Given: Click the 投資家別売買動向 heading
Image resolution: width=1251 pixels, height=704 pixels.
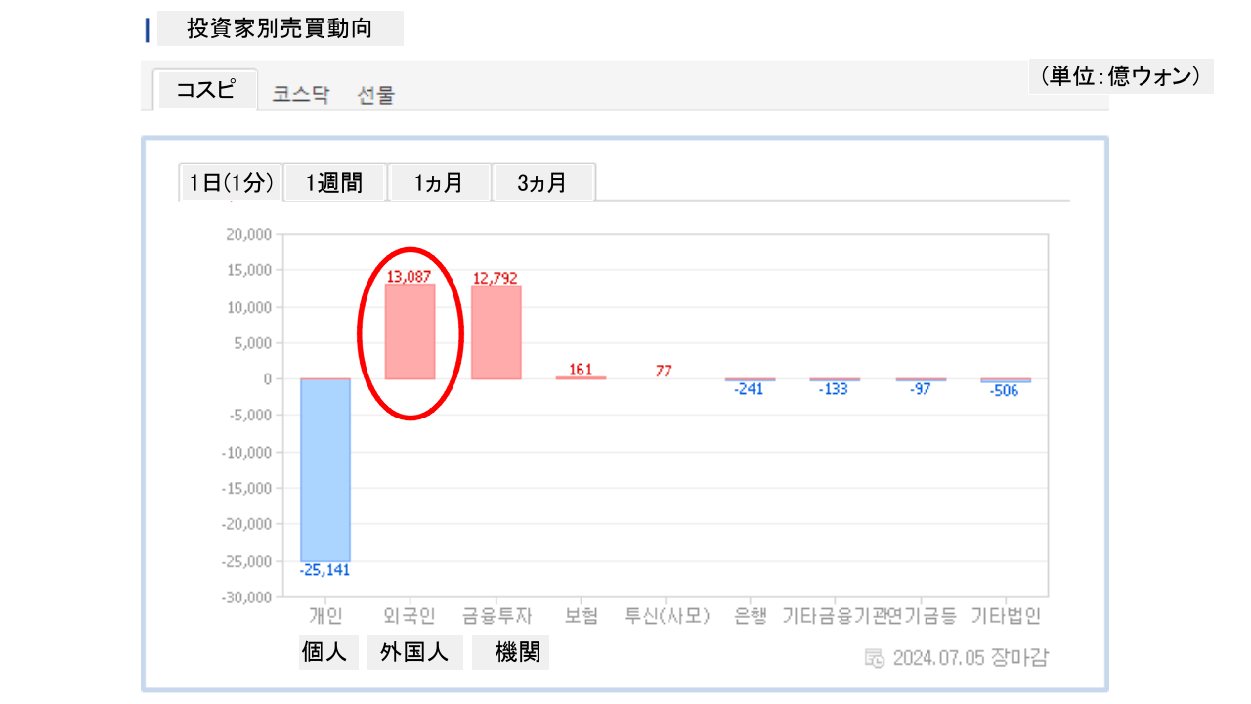Looking at the screenshot, I should click(280, 28).
